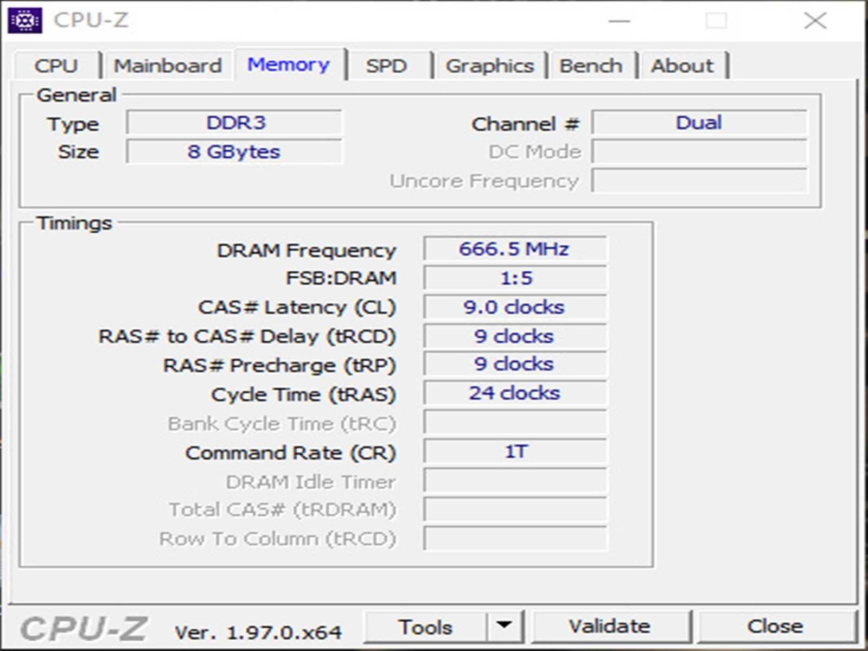Image resolution: width=868 pixels, height=651 pixels.
Task: Click the 666.5 MHz DRAM frequency value
Action: coord(515,249)
